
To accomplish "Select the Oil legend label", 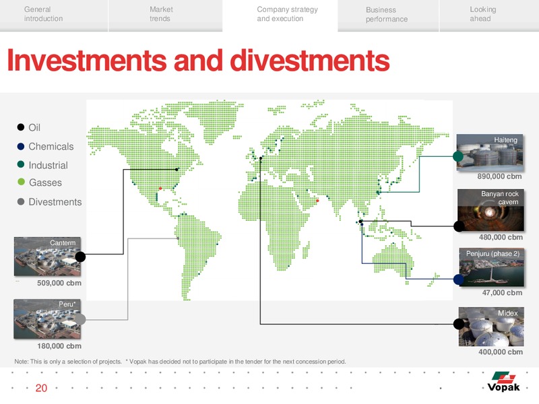I will [34, 127].
